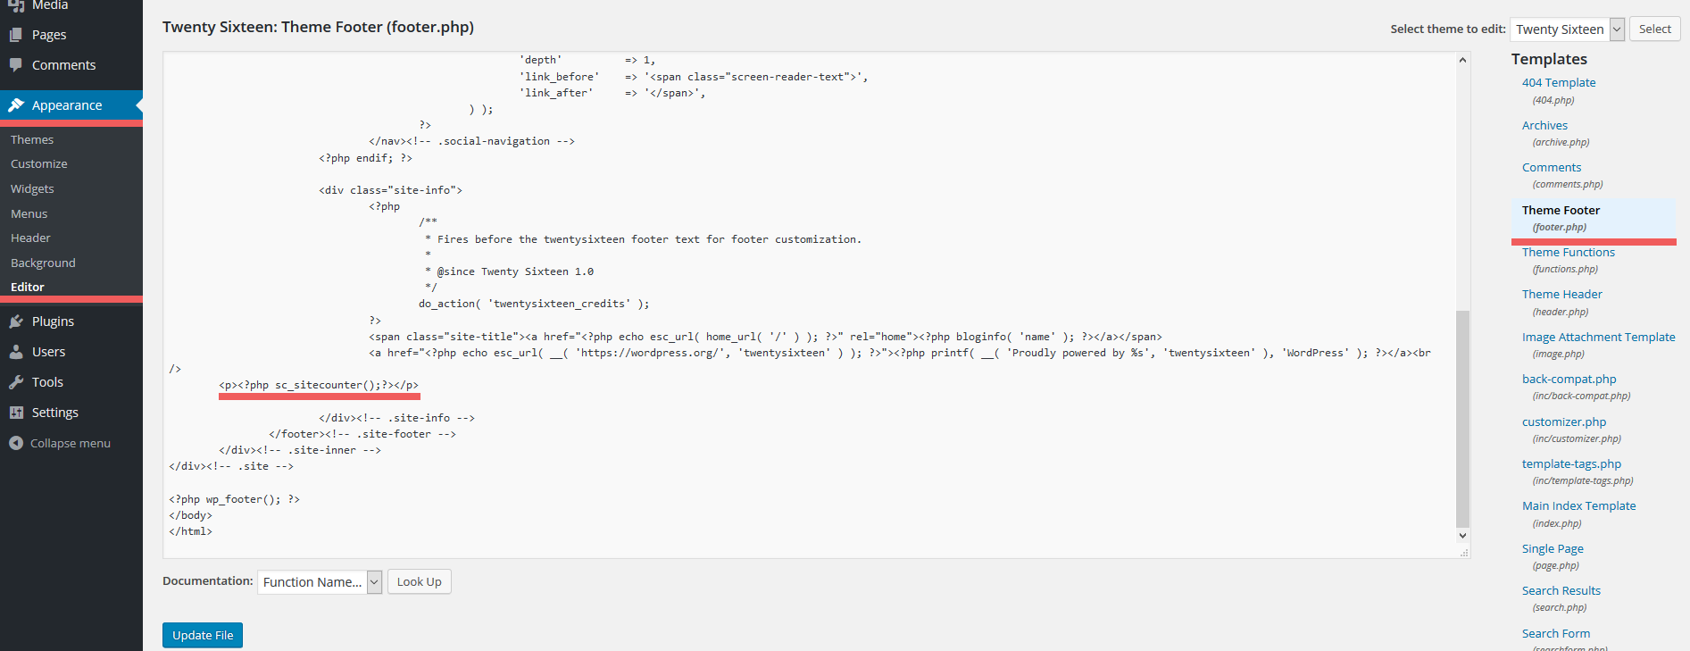Click the sc_sitecounter code line in editor
This screenshot has width=1690, height=651.
point(319,386)
